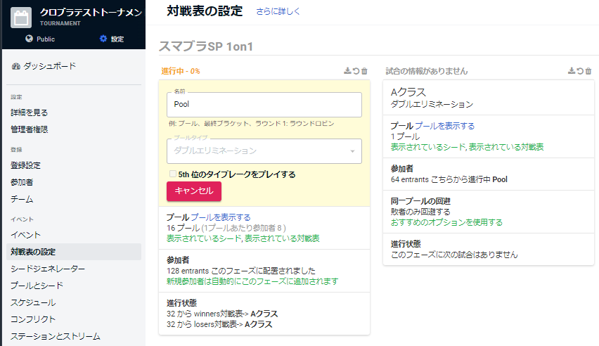Click the 名前 input field containing Pool
Image resolution: width=599 pixels, height=346 pixels.
click(264, 104)
